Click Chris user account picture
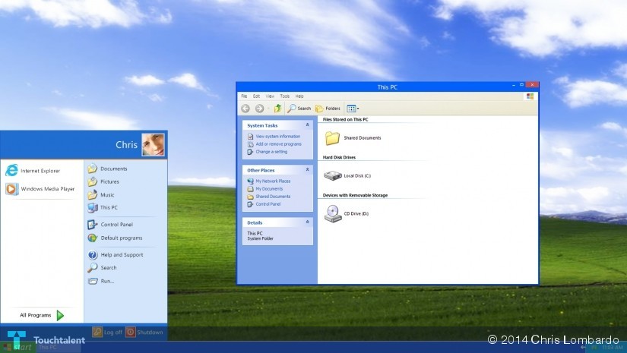 (154, 144)
